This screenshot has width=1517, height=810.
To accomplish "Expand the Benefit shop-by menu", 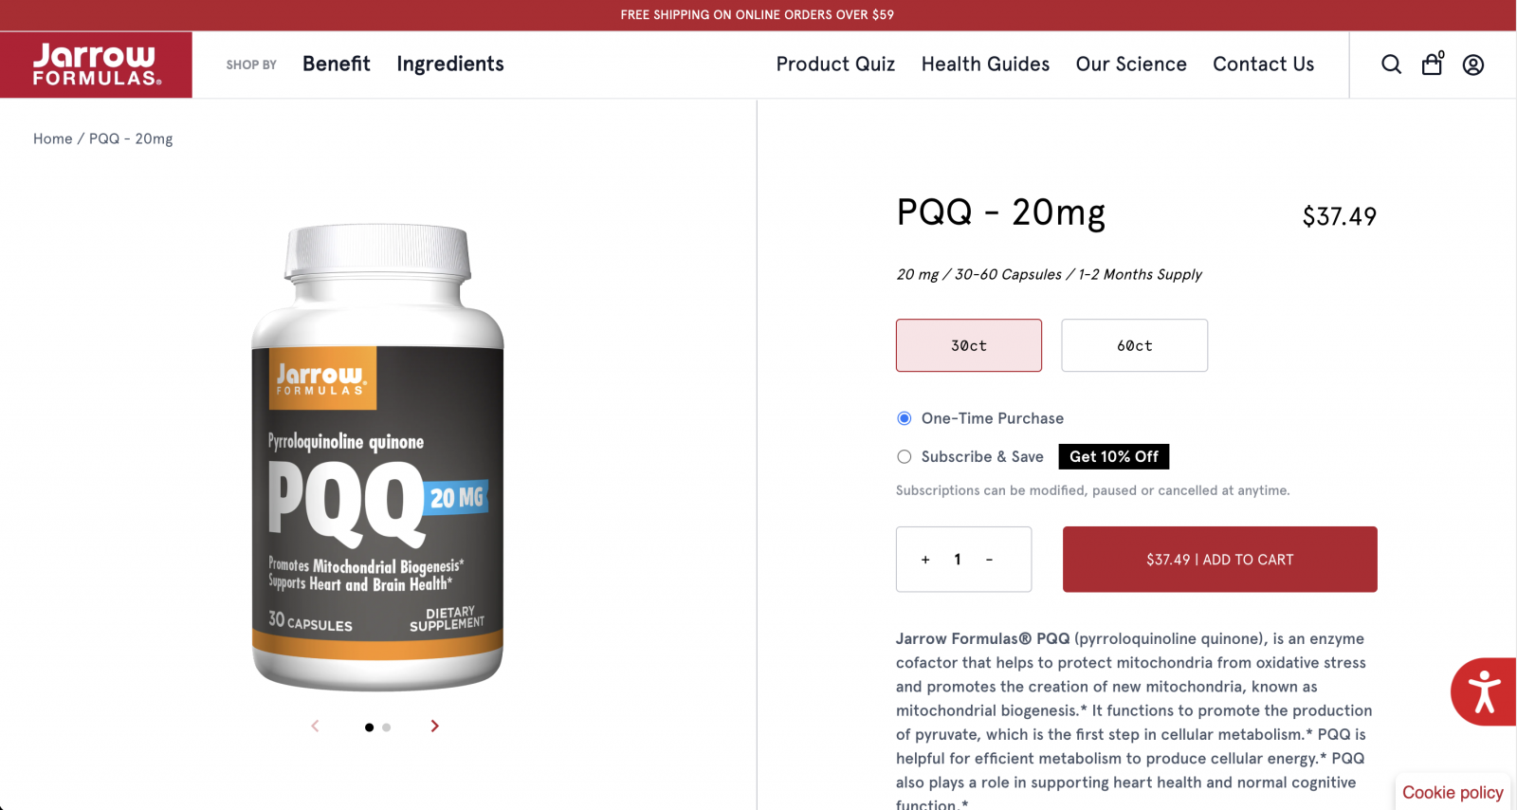I will click(x=337, y=64).
